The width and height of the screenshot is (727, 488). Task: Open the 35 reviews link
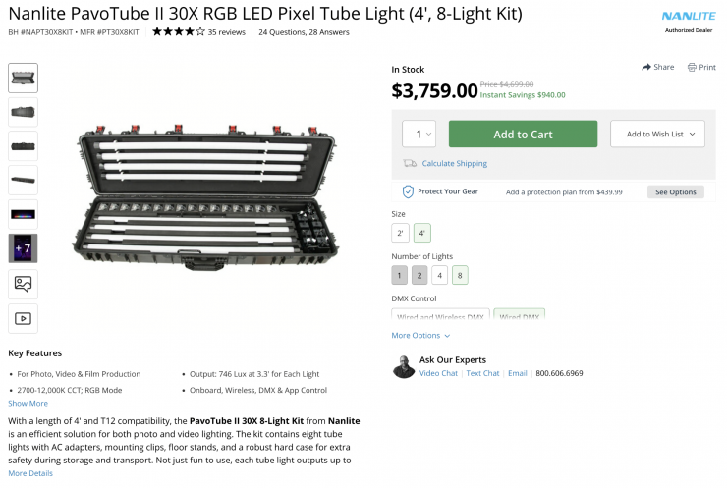pos(227,31)
